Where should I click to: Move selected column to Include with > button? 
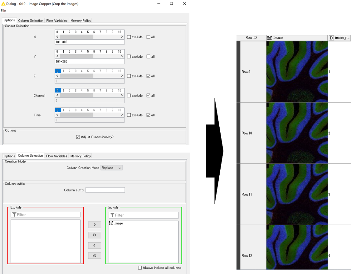(95, 224)
